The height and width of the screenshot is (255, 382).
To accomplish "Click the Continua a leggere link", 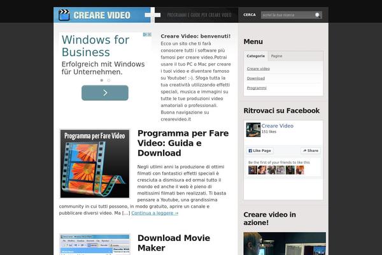I will pyautogui.click(x=155, y=213).
